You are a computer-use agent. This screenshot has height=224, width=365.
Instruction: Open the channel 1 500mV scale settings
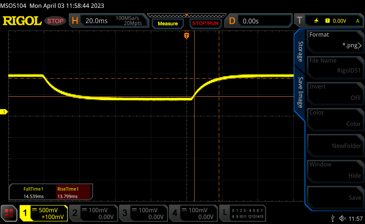(43, 213)
